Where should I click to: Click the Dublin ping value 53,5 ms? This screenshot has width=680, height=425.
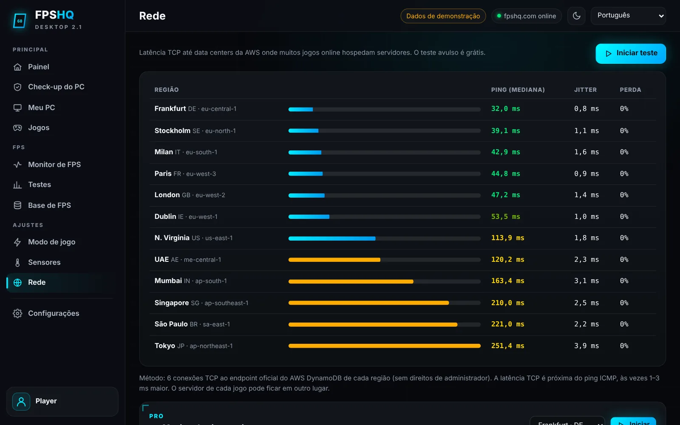tap(506, 217)
